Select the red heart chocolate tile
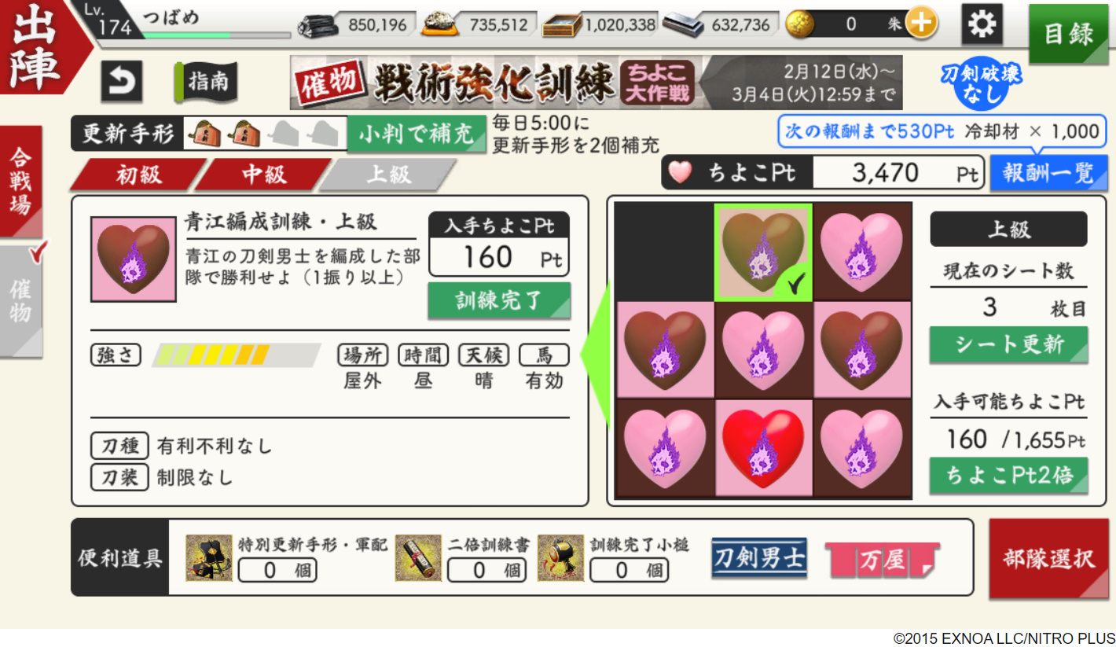Viewport: 1116px width, 647px height. pos(763,448)
